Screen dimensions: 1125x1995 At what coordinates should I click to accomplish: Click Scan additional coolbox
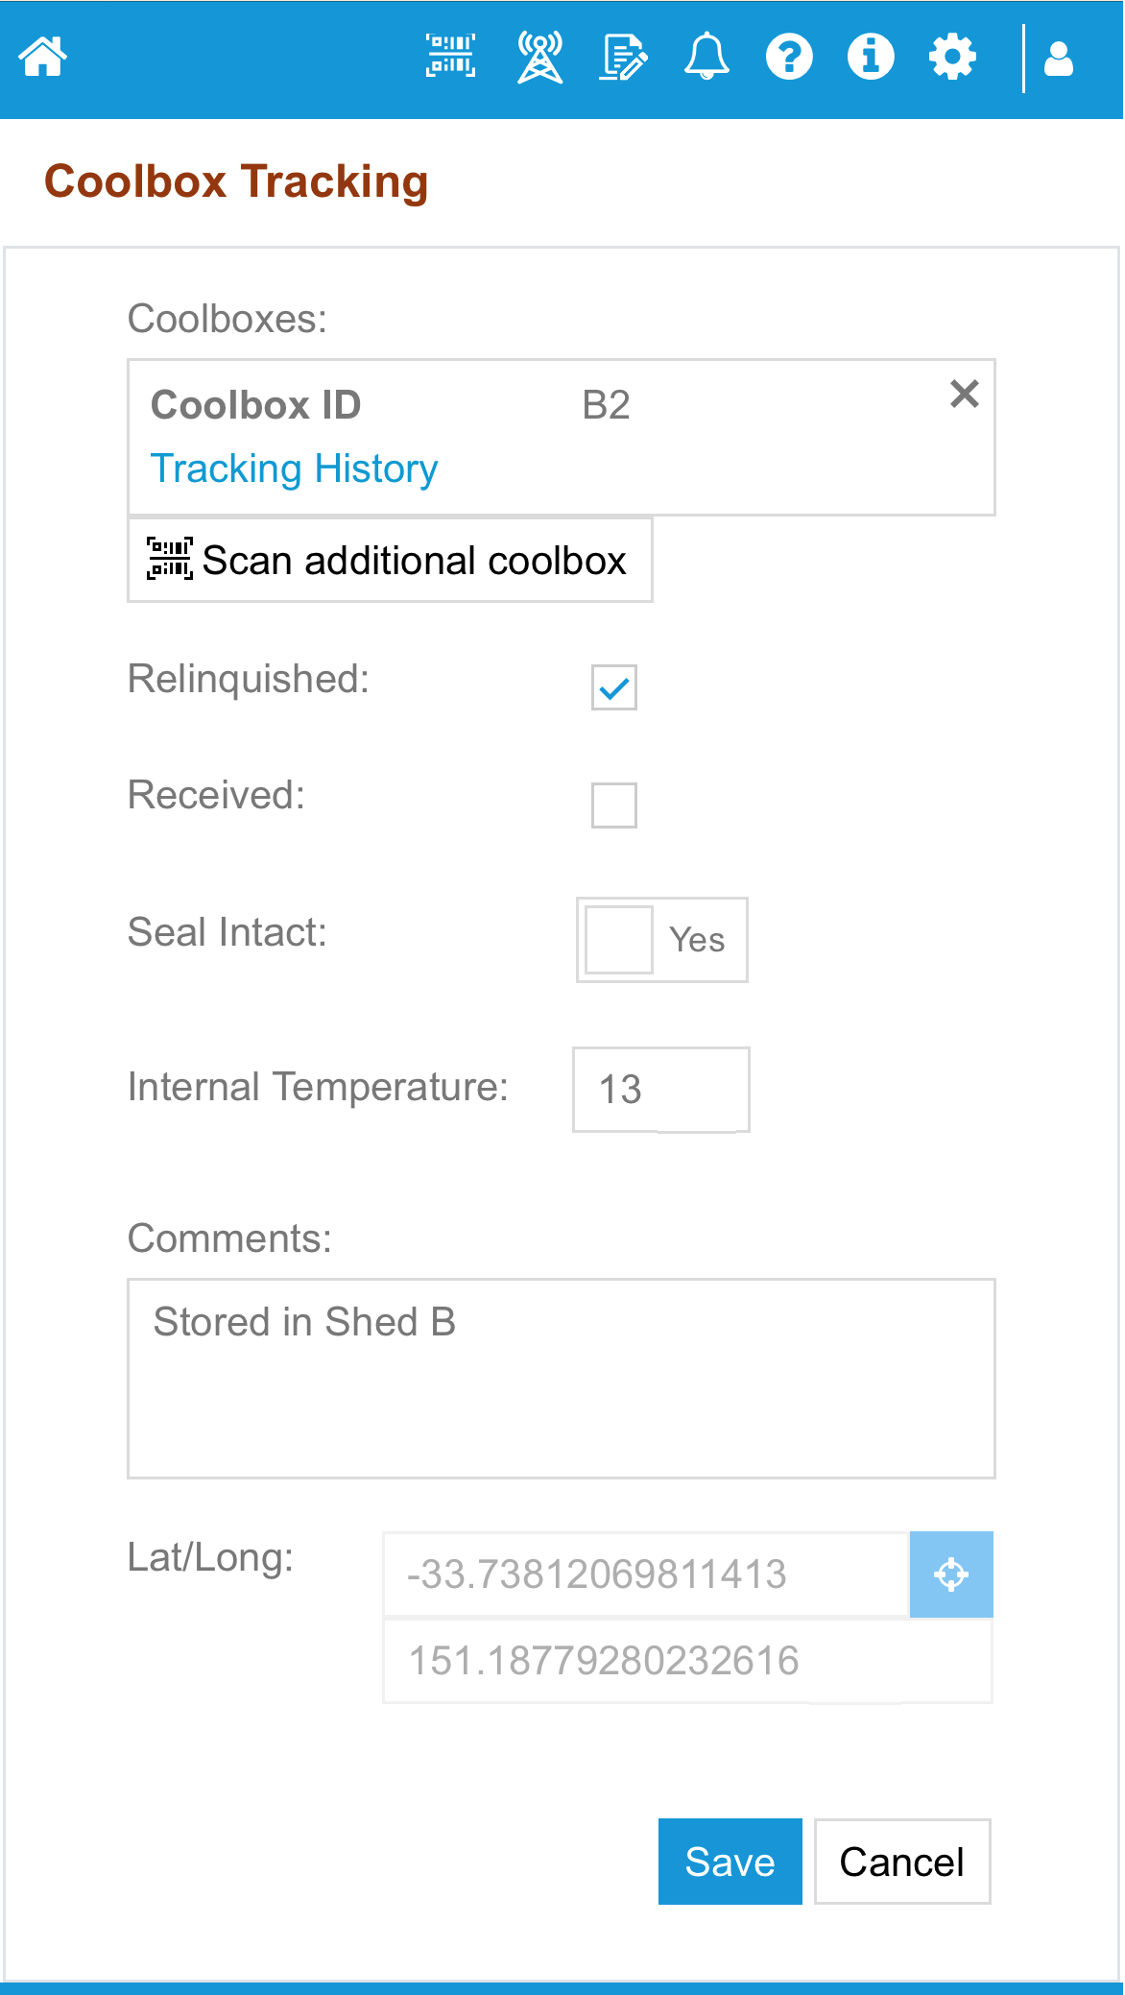pos(389,560)
